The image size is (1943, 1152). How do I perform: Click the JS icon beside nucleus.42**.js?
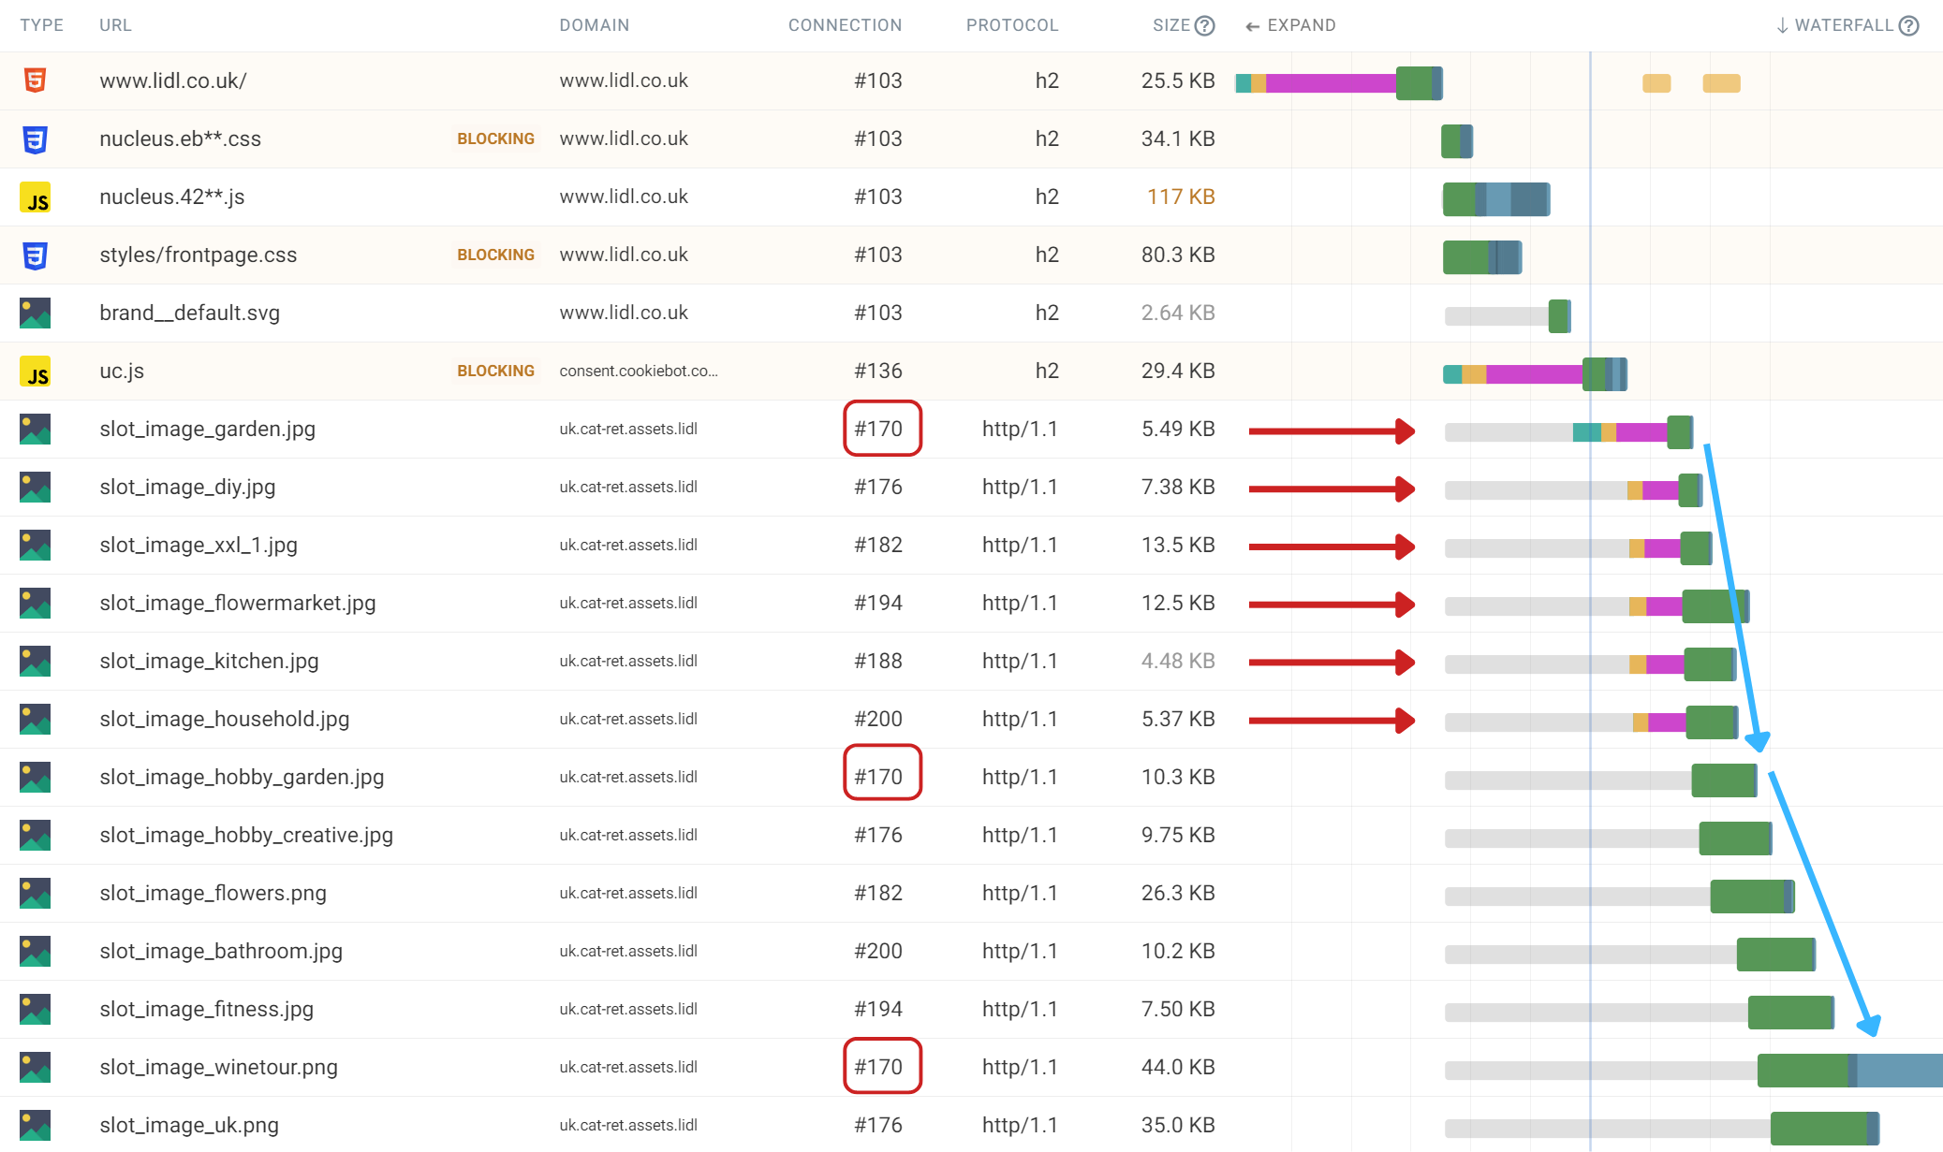point(36,197)
